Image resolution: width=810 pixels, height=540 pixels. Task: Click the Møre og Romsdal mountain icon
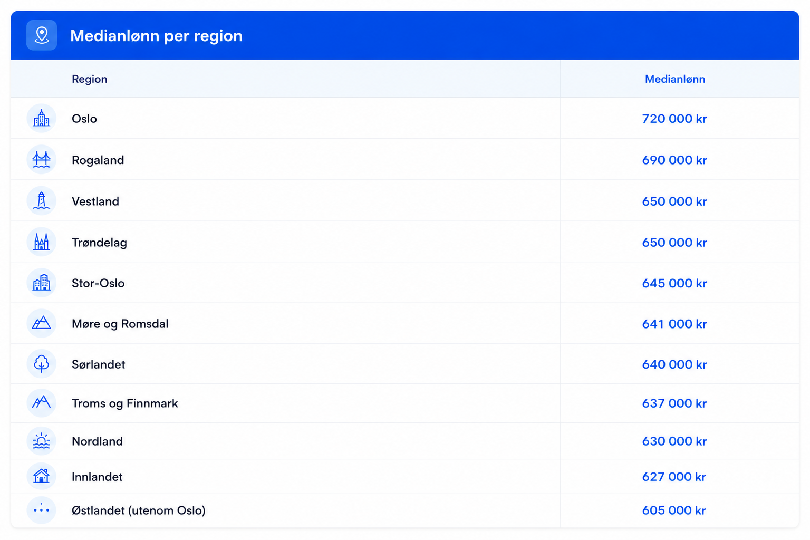point(42,323)
